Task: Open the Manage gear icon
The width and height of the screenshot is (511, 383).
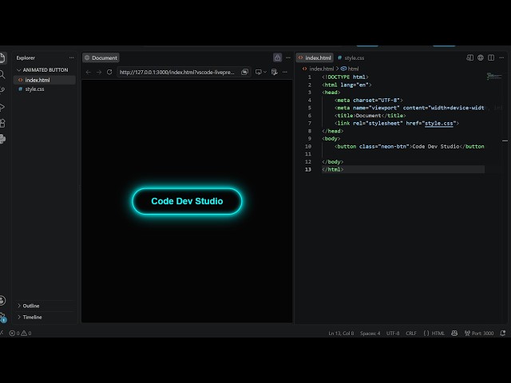Action: point(2,317)
